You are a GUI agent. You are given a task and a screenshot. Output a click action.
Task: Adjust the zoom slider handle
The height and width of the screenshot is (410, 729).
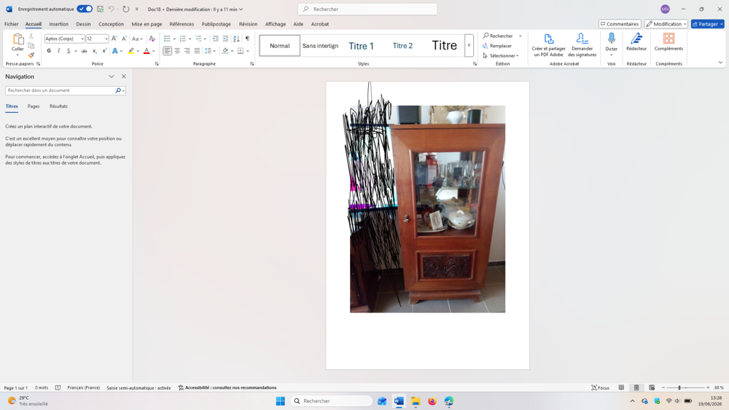679,387
